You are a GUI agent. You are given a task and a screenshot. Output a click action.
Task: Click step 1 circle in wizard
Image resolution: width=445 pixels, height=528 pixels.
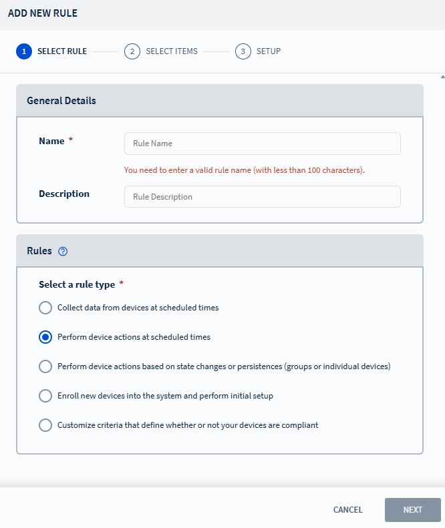pos(23,51)
